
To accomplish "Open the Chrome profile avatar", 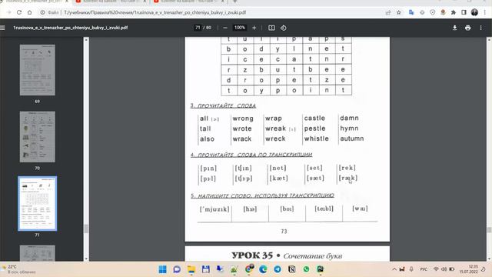I will coord(474,12).
